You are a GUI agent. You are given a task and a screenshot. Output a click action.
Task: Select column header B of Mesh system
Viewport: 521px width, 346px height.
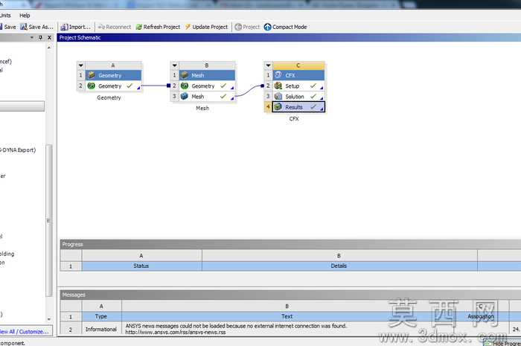click(x=207, y=65)
